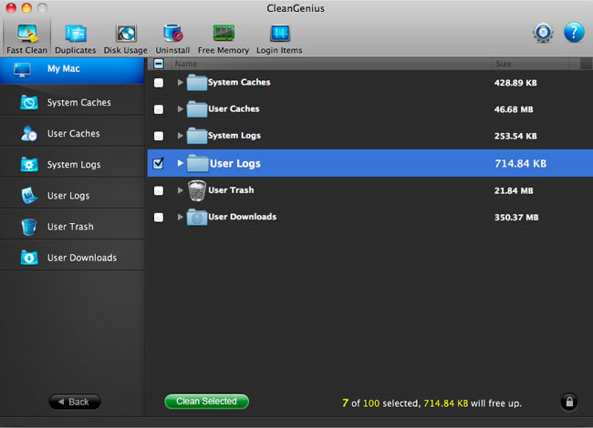Expand the System Logs folder row
The height and width of the screenshot is (428, 593).
click(x=180, y=136)
